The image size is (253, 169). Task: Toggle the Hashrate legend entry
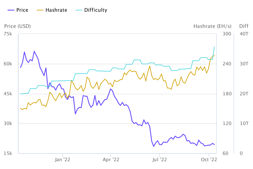pos(52,10)
